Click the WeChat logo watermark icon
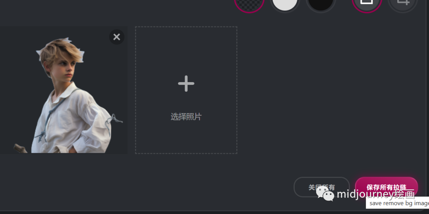 point(325,194)
